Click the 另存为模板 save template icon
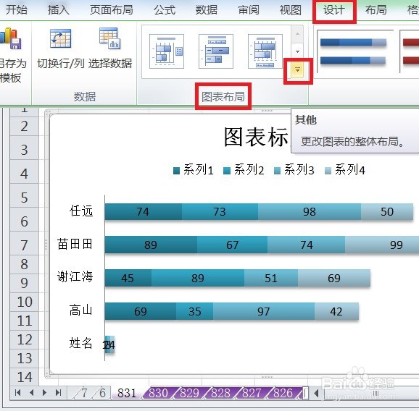 tap(11, 38)
